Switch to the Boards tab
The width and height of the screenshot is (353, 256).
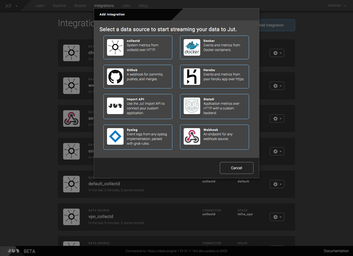[80, 6]
